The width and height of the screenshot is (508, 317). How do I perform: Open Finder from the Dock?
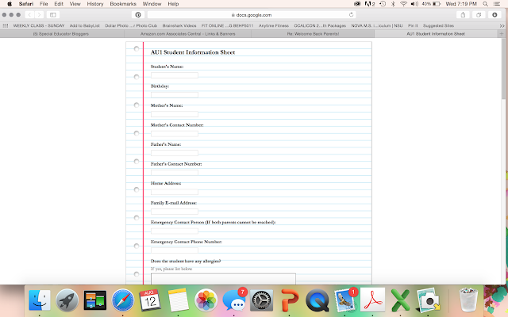point(40,300)
